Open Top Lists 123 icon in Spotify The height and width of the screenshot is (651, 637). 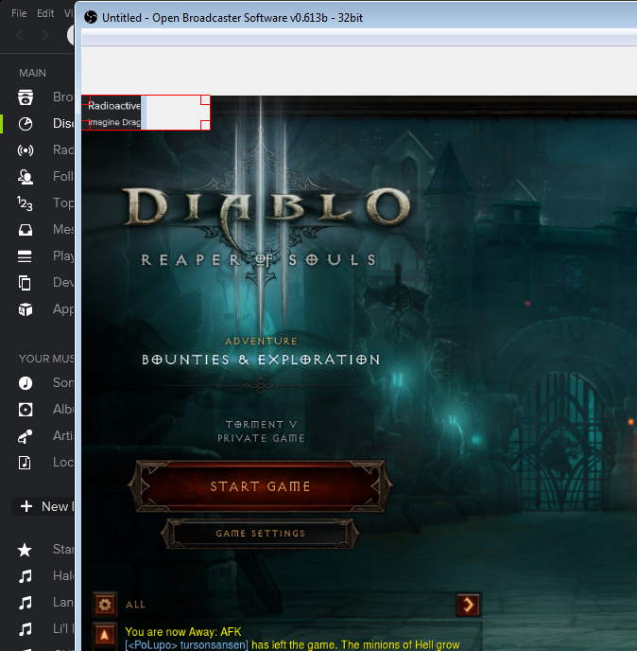pyautogui.click(x=25, y=203)
